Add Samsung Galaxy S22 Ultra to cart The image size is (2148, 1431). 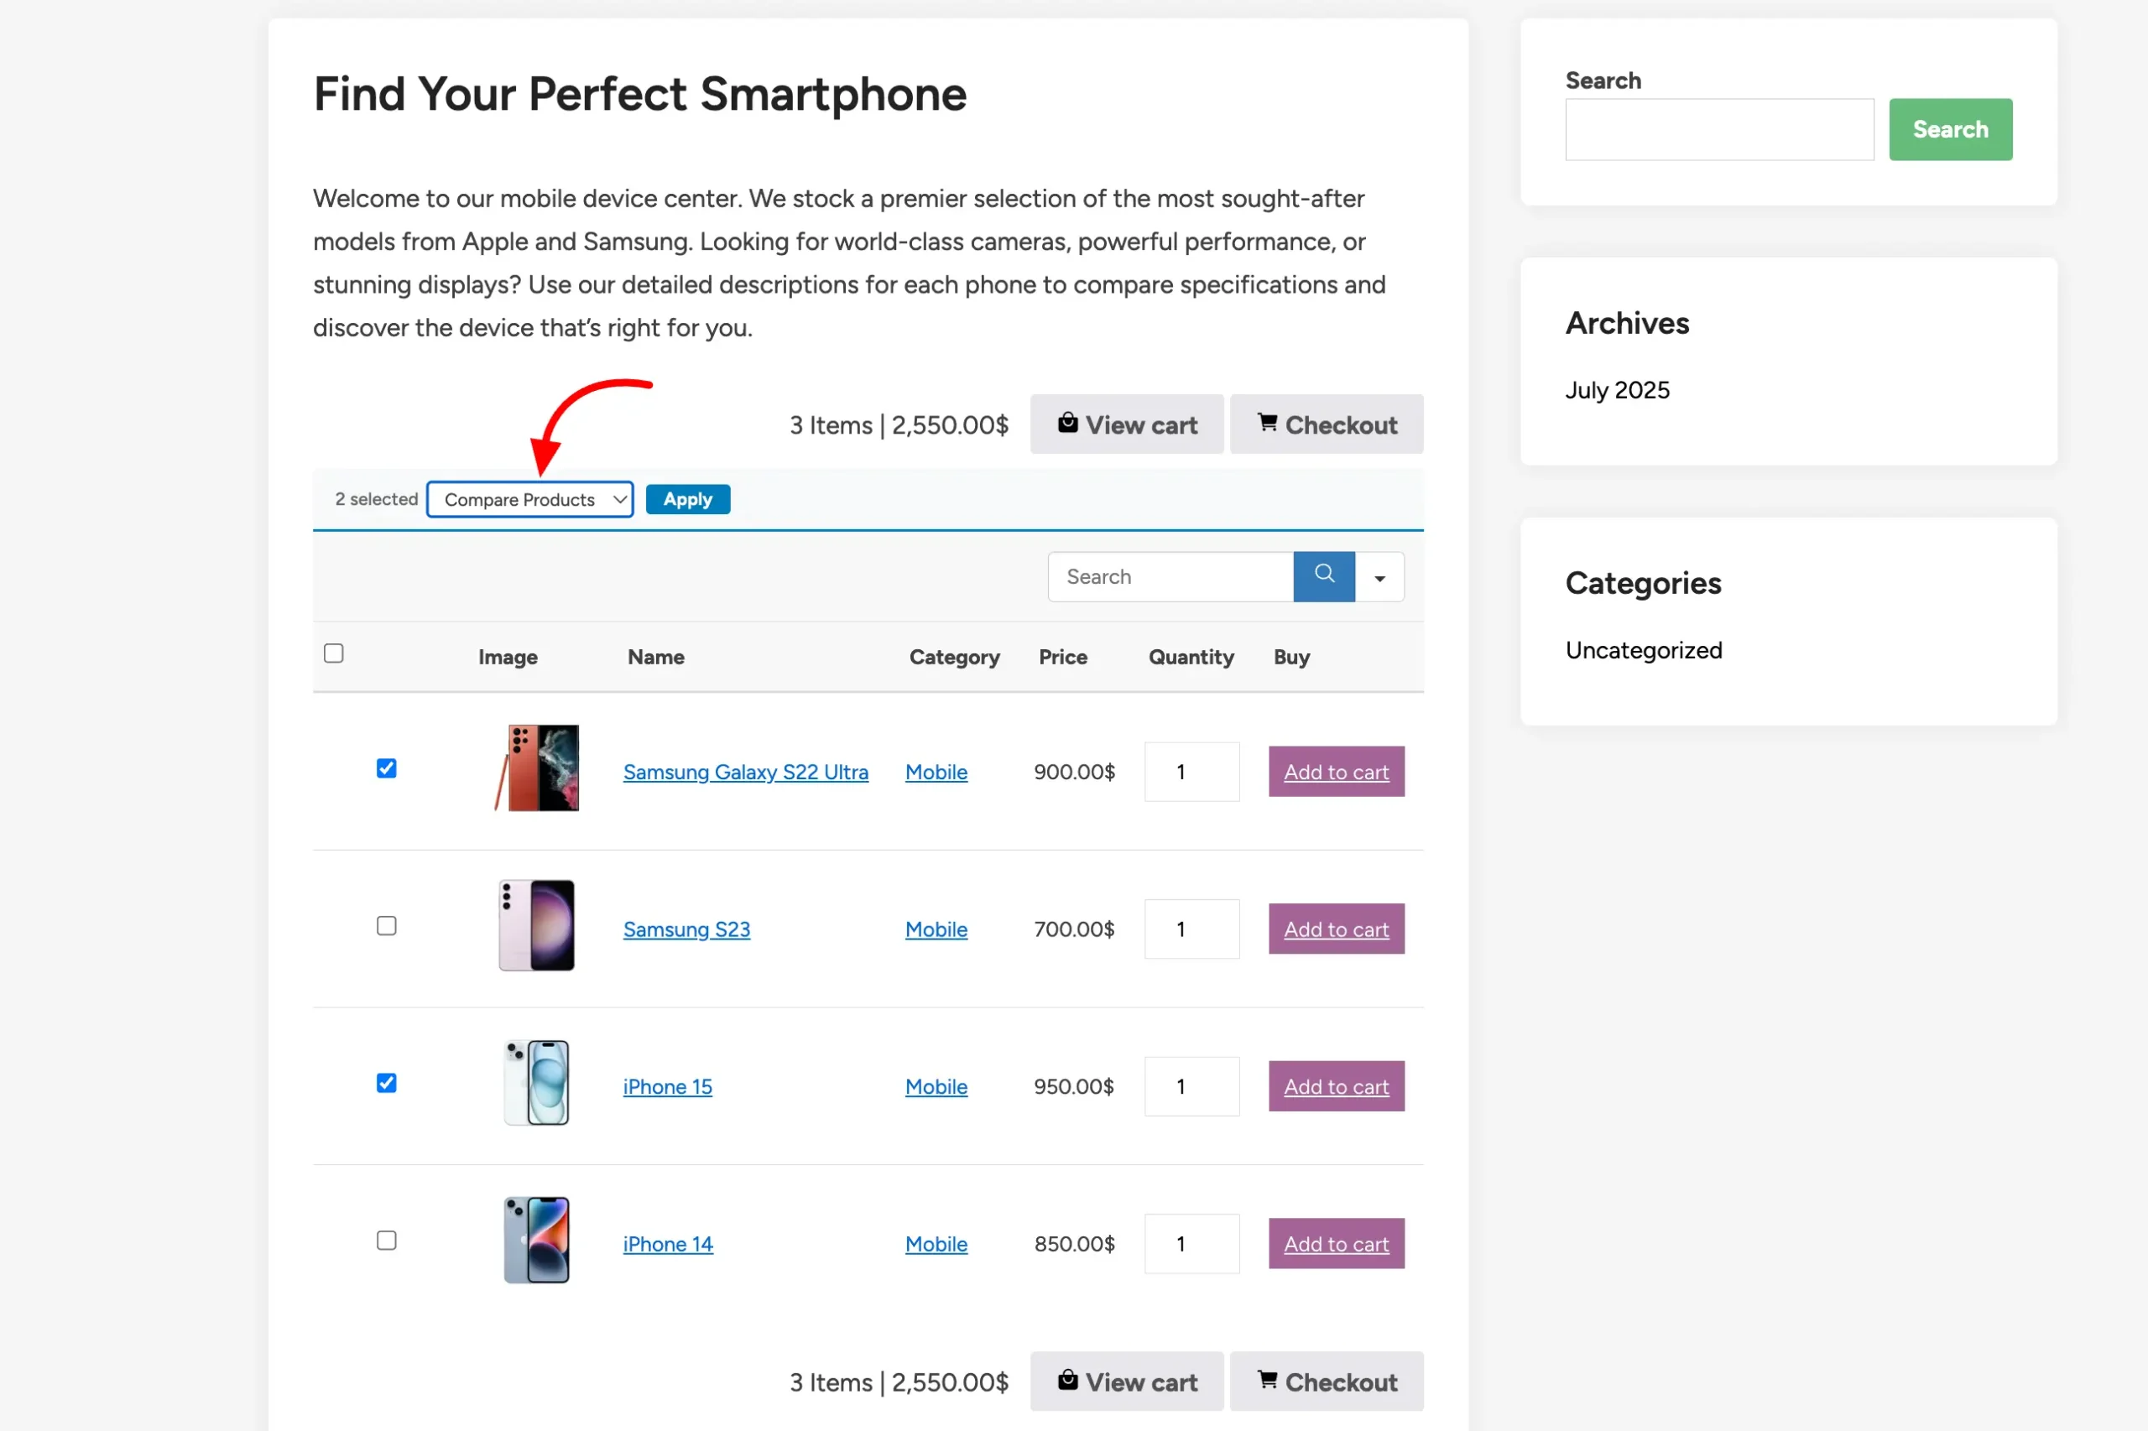[x=1337, y=772]
